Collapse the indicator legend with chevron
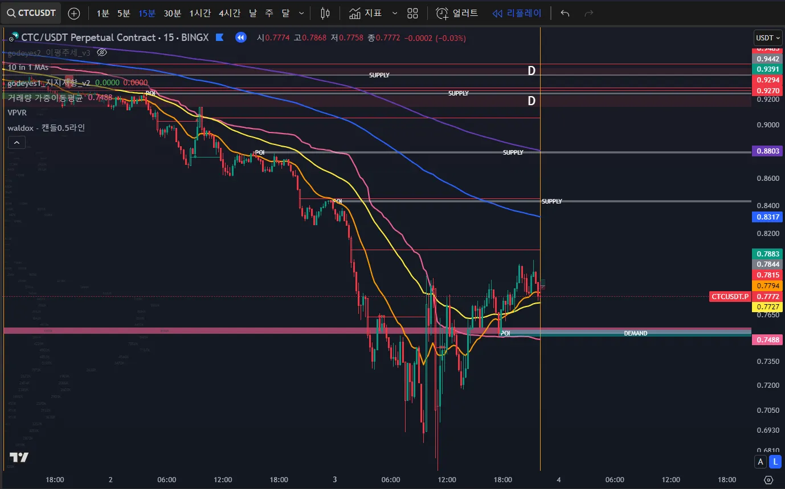 pyautogui.click(x=17, y=142)
